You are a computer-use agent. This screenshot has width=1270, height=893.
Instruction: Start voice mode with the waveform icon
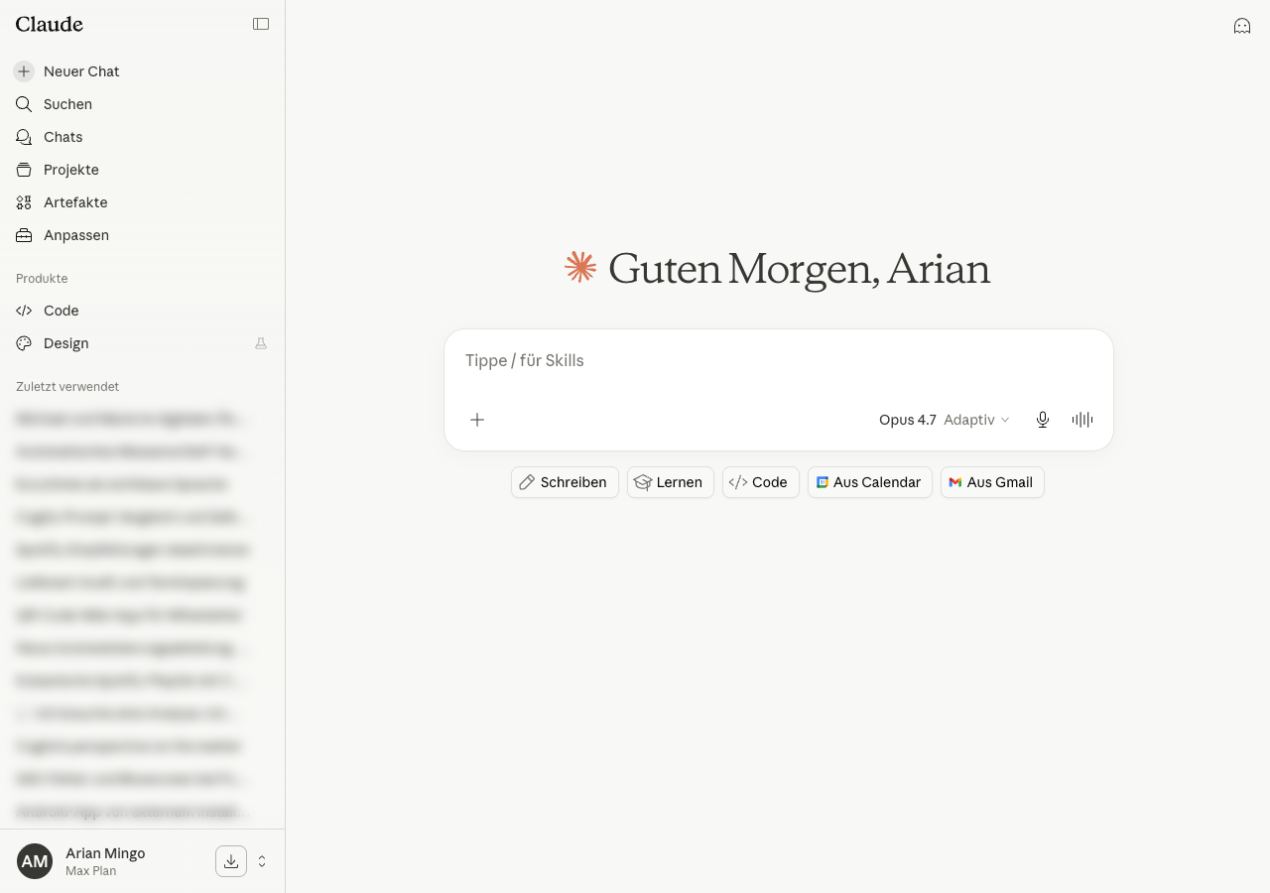(x=1082, y=420)
